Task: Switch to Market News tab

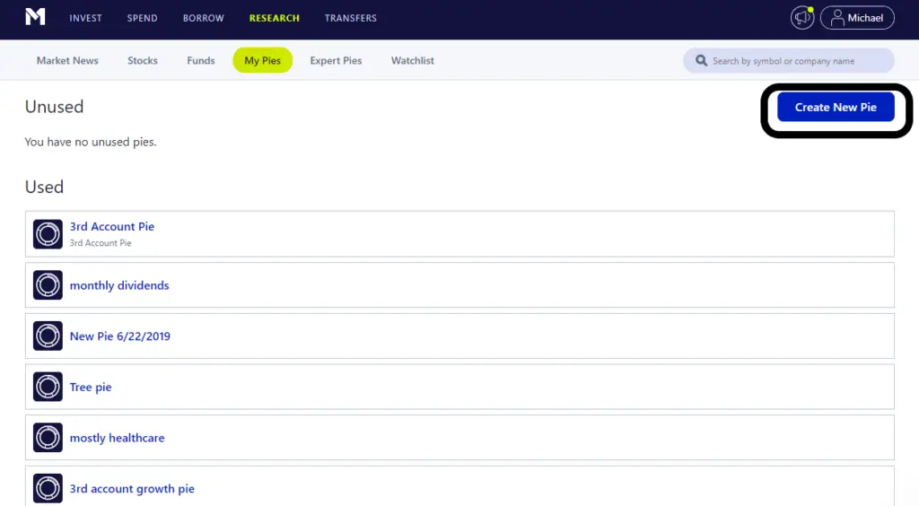Action: point(67,60)
